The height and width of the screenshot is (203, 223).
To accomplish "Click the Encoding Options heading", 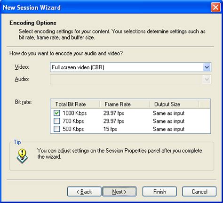I will click(33, 23).
